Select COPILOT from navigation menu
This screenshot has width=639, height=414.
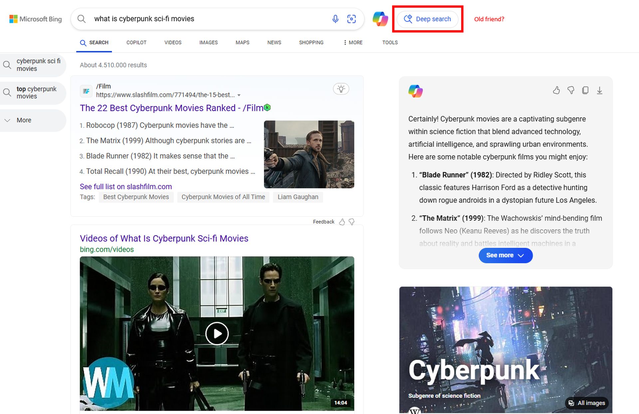(x=136, y=42)
